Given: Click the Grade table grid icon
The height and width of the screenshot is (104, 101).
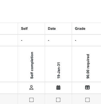Looking at the screenshot, I should click(x=87, y=87).
